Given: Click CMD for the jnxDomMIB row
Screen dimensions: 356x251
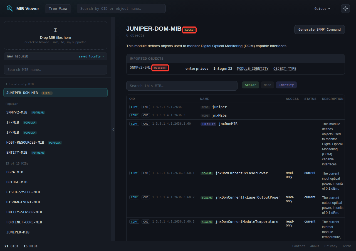Looking at the screenshot, I should 146,124.
